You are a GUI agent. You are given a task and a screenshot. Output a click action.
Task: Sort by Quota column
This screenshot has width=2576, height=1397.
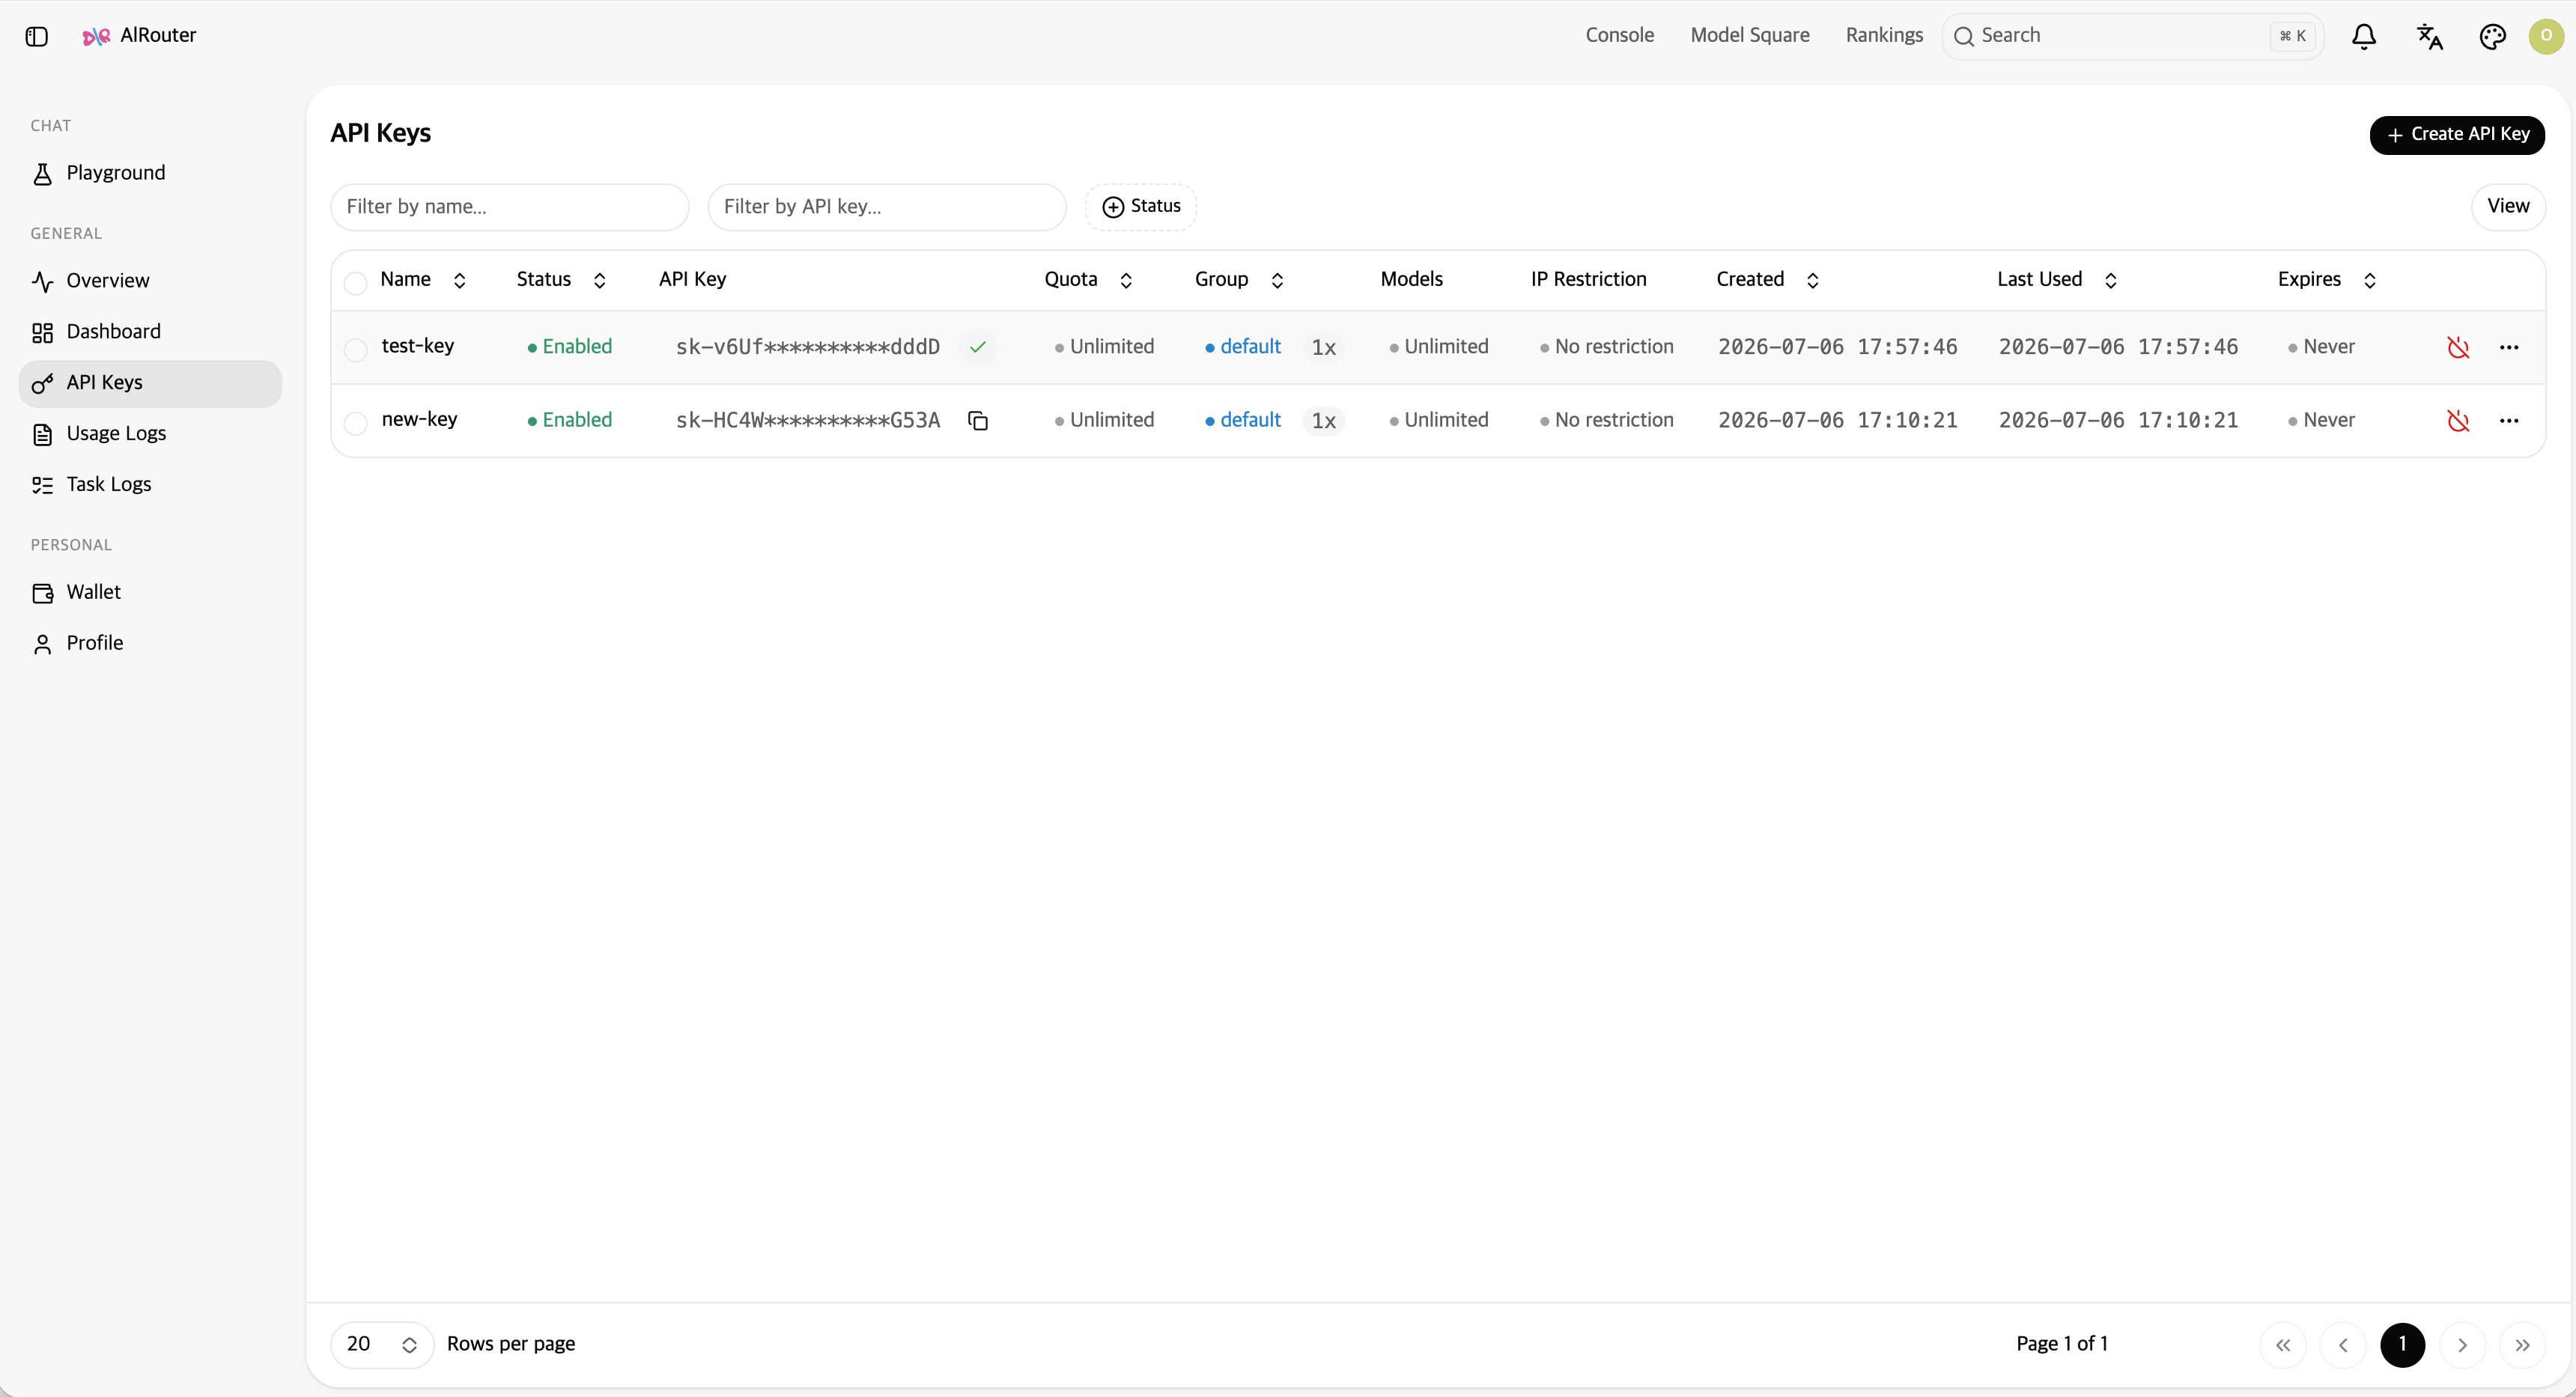1088,280
